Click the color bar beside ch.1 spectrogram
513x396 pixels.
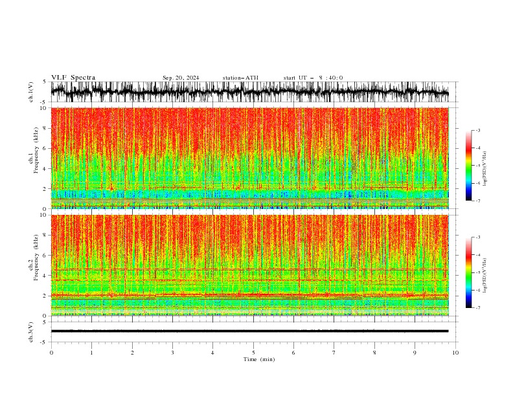click(468, 166)
